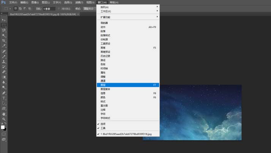
Task: Choose 信息 F8 menu entry
Action: 128,93
